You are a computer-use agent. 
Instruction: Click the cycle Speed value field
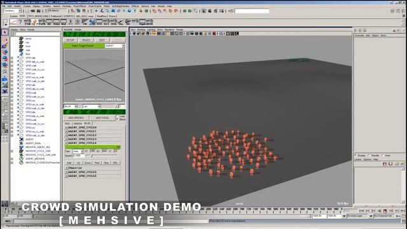pos(78,155)
